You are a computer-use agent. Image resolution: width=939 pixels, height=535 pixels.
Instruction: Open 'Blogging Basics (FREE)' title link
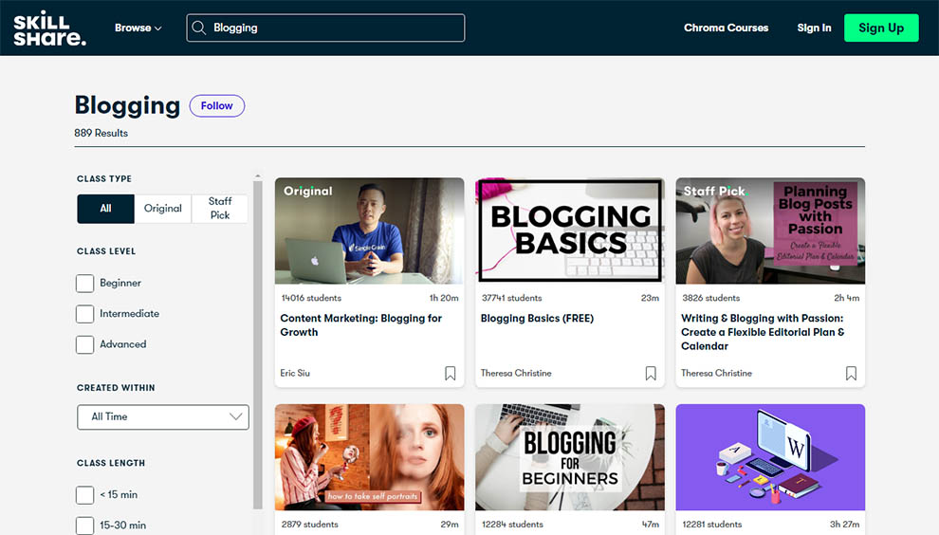click(x=537, y=319)
